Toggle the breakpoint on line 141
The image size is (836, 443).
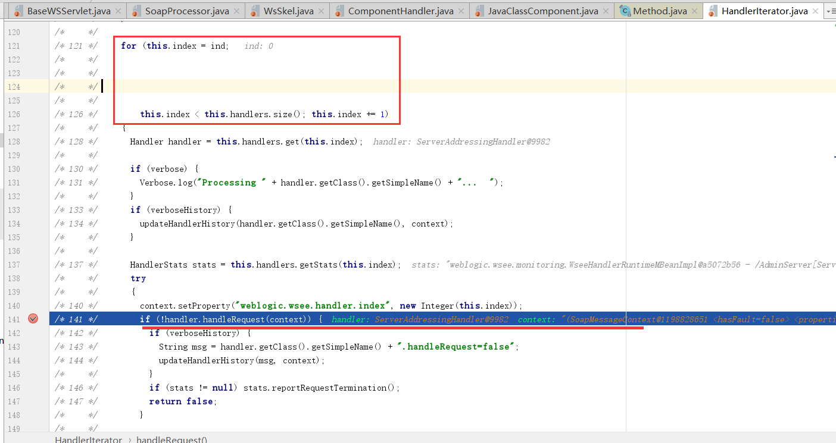pos(33,319)
